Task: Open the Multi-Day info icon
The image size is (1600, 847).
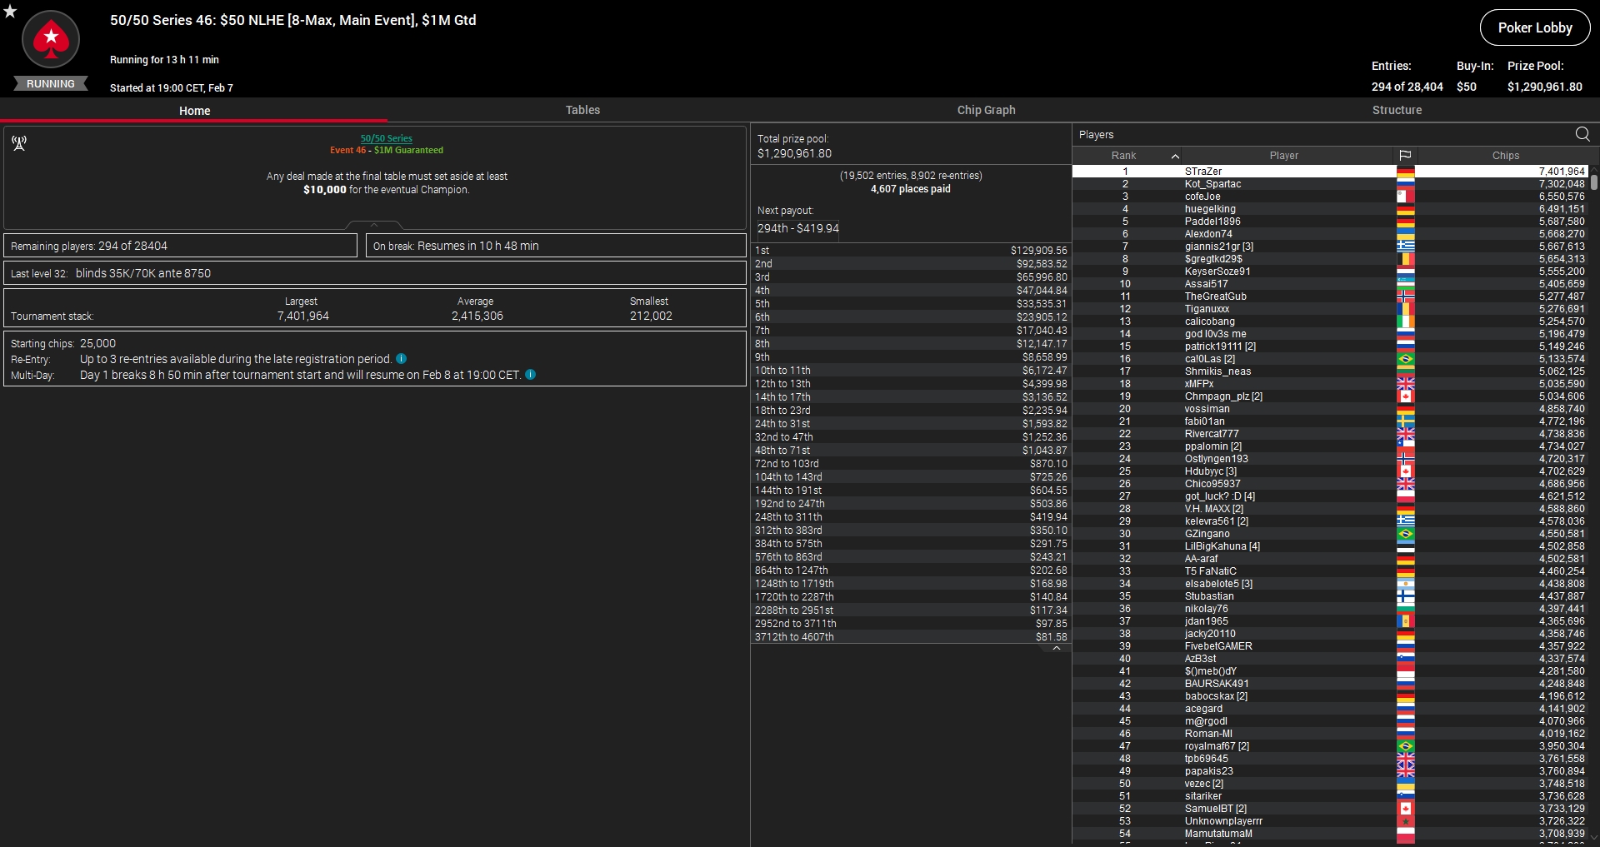Action: pyautogui.click(x=530, y=375)
